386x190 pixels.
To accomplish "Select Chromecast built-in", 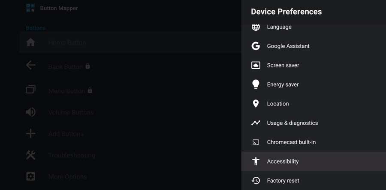I will [314, 142].
